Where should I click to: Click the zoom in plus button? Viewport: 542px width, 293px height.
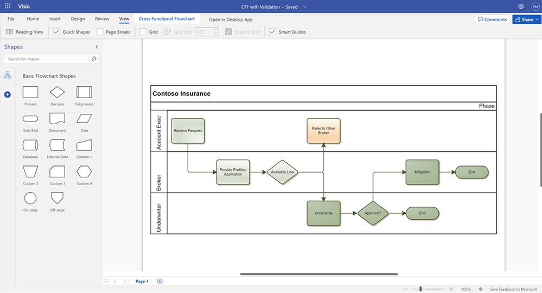451,289
